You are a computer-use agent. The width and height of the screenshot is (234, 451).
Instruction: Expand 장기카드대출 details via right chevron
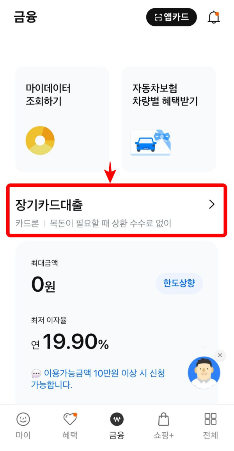point(212,204)
